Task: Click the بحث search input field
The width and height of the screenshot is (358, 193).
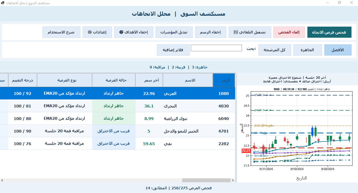Action: click(216, 48)
